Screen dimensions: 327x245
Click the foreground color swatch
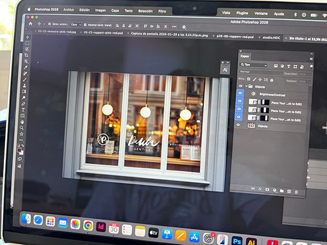[x=19, y=150]
